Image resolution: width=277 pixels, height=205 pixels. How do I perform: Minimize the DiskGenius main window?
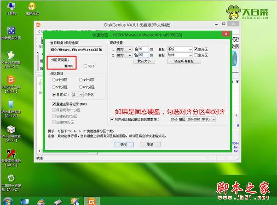[x=216, y=24]
